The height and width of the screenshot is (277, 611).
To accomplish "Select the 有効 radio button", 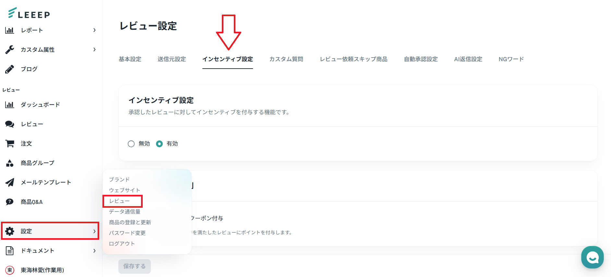I will 159,144.
